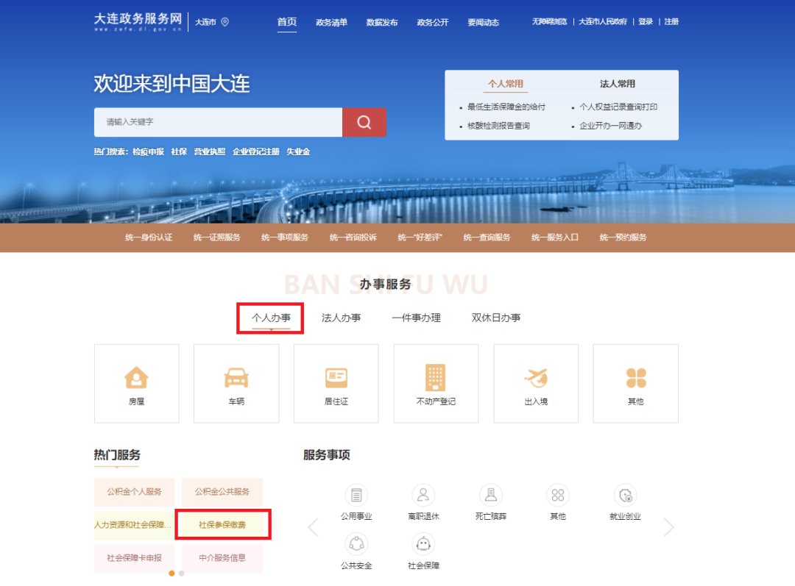The image size is (795, 586).
Task: Click hot search term 营业执照
Action: [209, 151]
